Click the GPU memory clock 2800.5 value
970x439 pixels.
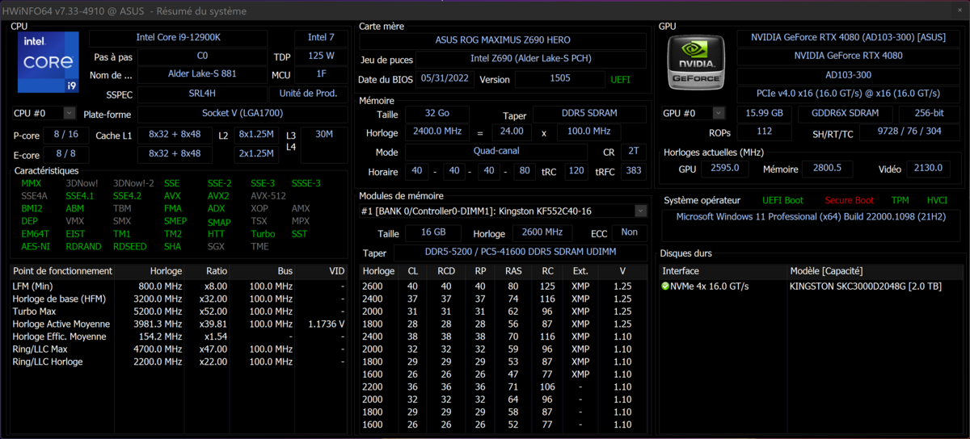pos(826,168)
